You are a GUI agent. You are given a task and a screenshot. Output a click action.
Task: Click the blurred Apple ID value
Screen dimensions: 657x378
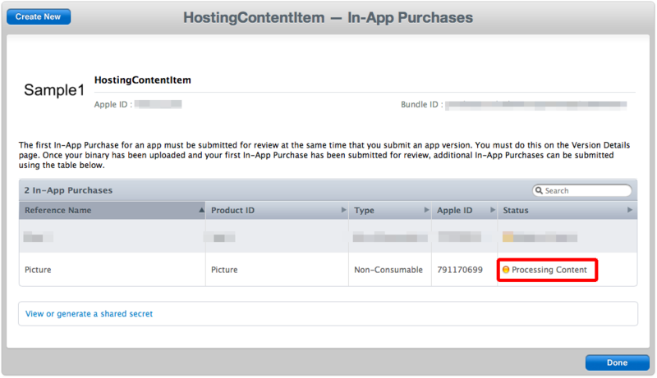click(x=158, y=104)
